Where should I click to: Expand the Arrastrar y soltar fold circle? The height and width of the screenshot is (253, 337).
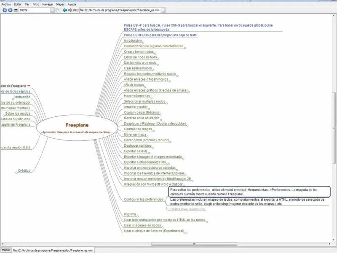click(149, 109)
